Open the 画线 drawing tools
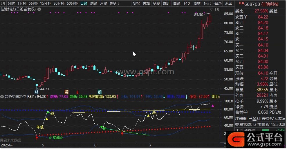The image size is (287, 149). point(177,3)
